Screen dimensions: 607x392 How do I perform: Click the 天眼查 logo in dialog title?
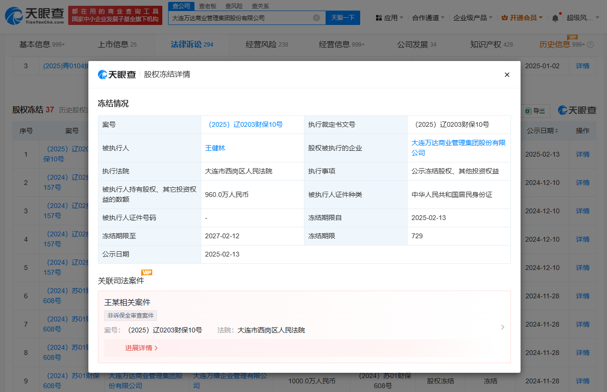click(117, 74)
